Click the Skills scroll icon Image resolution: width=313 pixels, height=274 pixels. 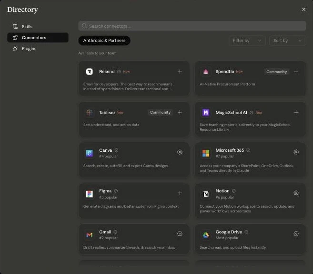(15, 27)
